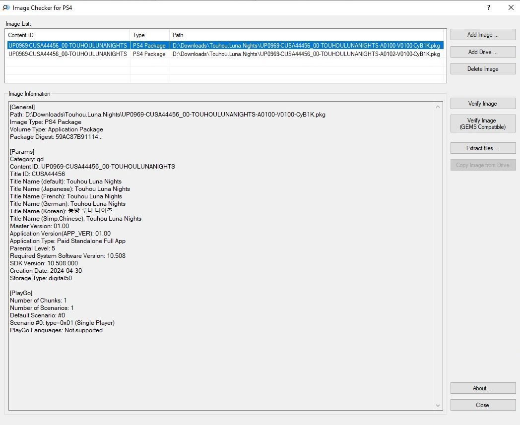
Task: Click the Add Drive button
Action: 483,52
